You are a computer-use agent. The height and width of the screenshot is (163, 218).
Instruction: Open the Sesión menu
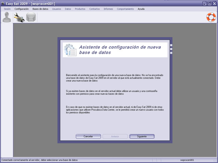[7, 9]
